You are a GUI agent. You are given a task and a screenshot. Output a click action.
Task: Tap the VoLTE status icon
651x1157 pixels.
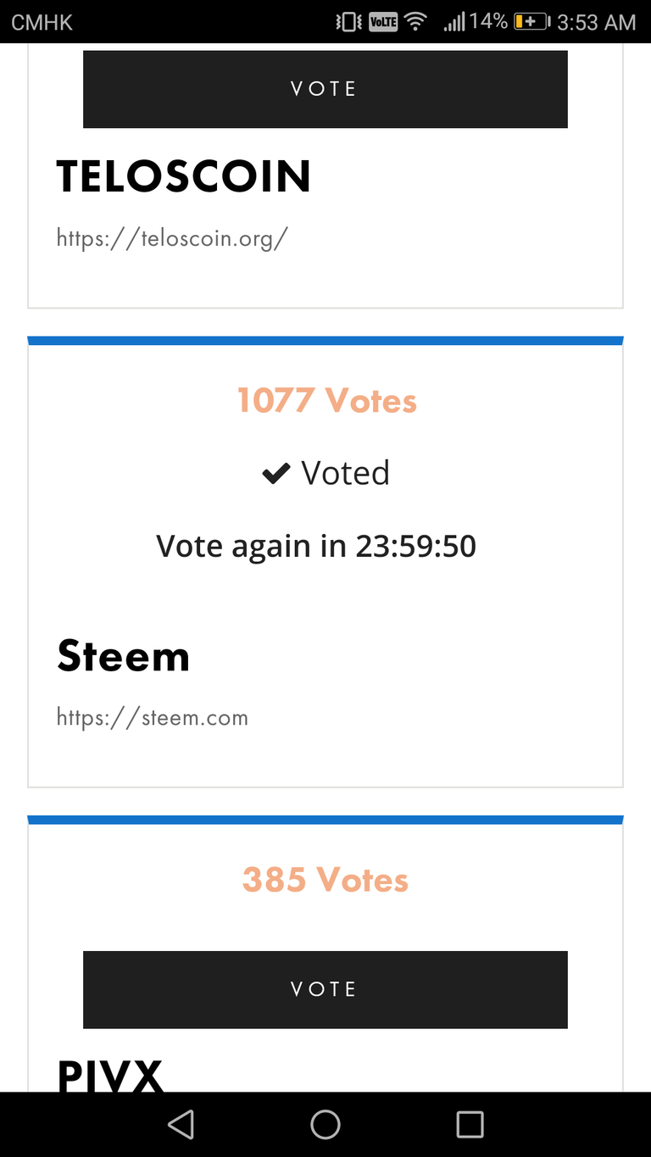click(382, 22)
